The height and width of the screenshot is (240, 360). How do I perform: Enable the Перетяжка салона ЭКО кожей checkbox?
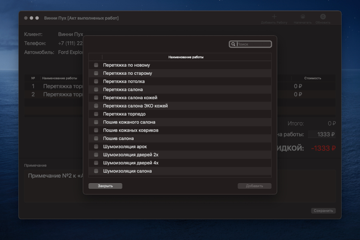point(96,106)
